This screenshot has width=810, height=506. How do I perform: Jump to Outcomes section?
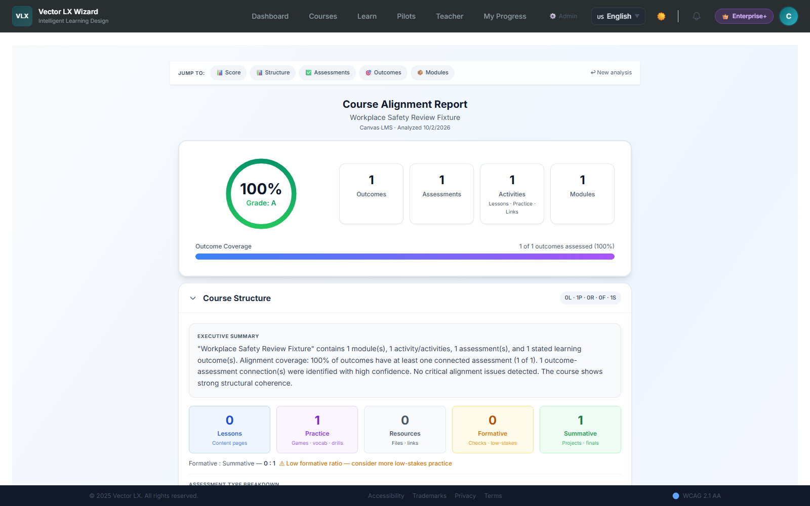click(383, 73)
